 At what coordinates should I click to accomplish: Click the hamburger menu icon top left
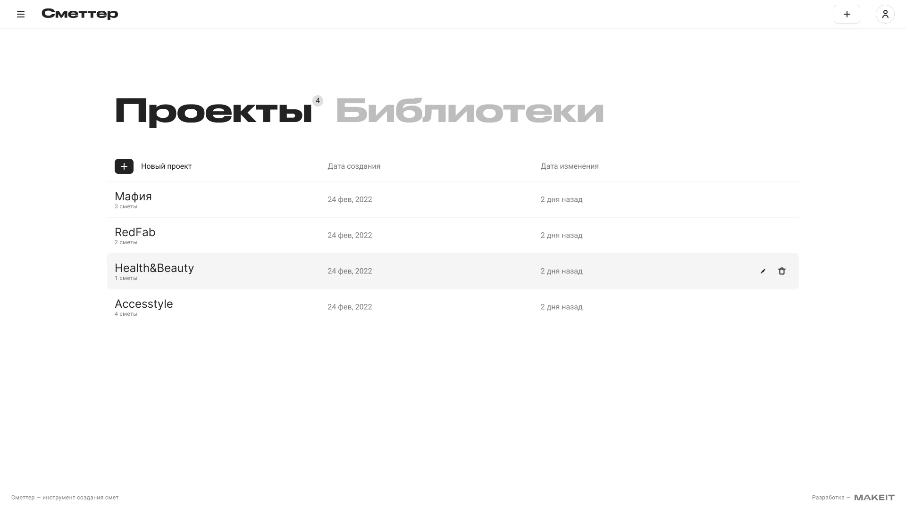click(20, 14)
